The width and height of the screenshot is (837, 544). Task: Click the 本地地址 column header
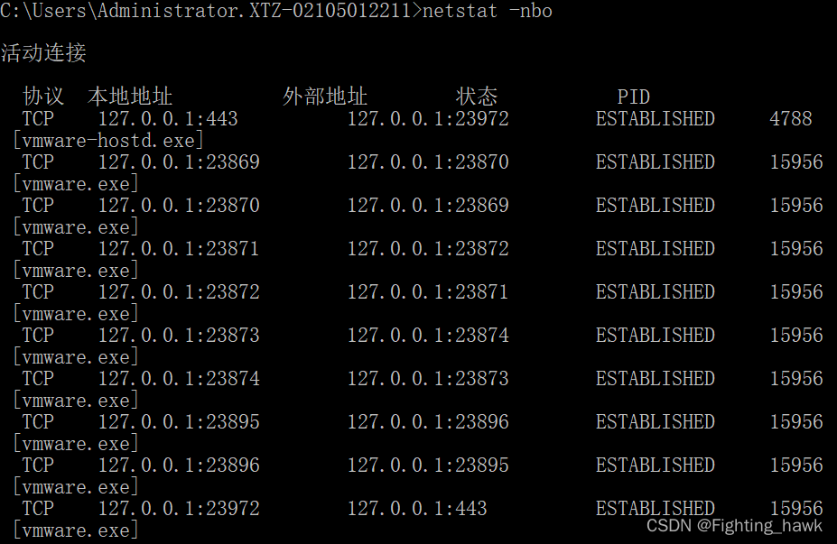tap(130, 97)
